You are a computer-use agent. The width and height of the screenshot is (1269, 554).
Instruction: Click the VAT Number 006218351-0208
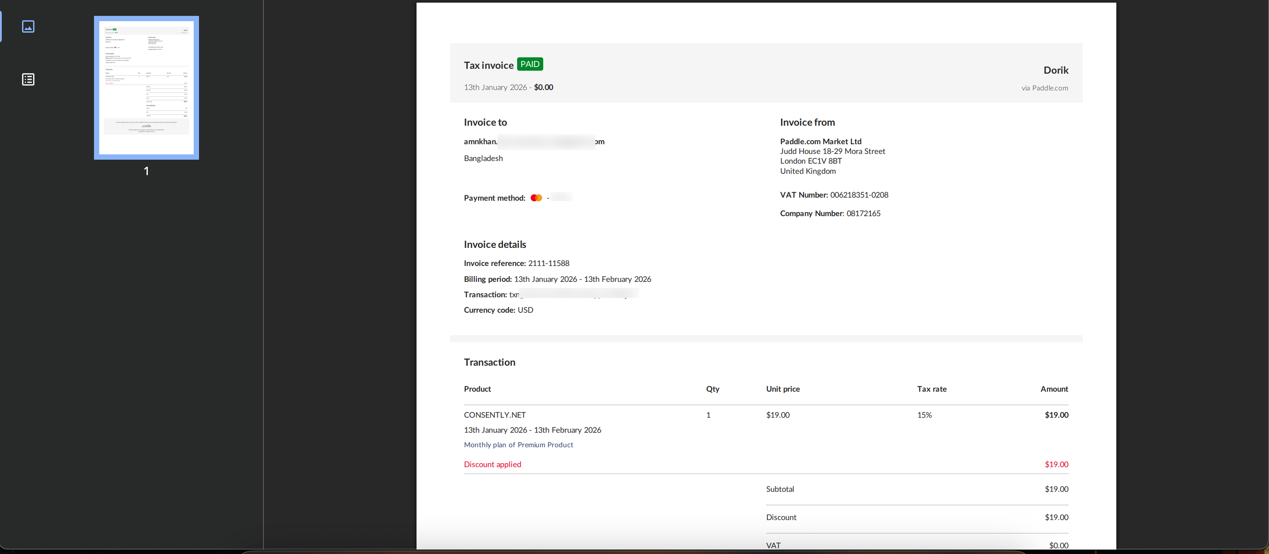[859, 195]
